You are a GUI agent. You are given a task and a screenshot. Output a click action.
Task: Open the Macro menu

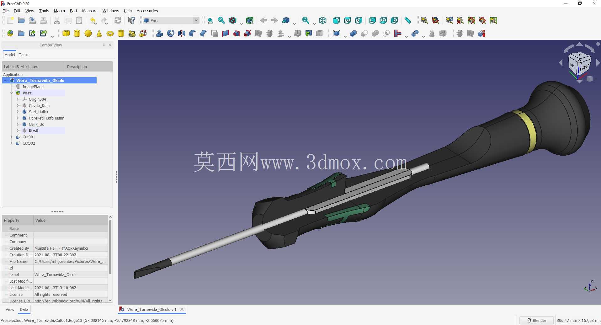(x=59, y=11)
